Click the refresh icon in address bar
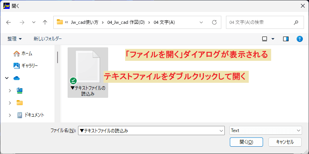Image resolution: width=309 pixels, height=154 pixels. [x=214, y=22]
